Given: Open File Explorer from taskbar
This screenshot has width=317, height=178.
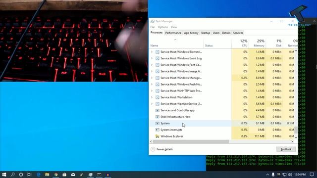Looking at the screenshot, I should click(47, 175).
